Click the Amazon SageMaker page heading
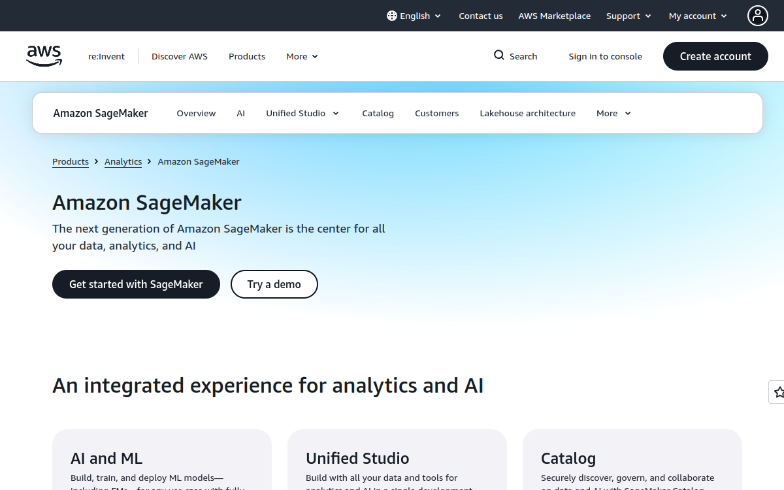 147,203
